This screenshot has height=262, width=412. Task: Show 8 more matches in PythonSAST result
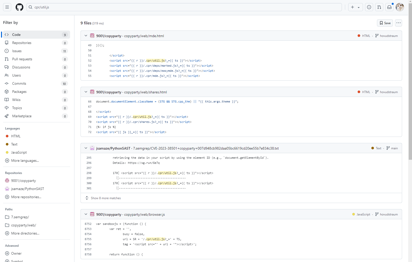click(106, 198)
